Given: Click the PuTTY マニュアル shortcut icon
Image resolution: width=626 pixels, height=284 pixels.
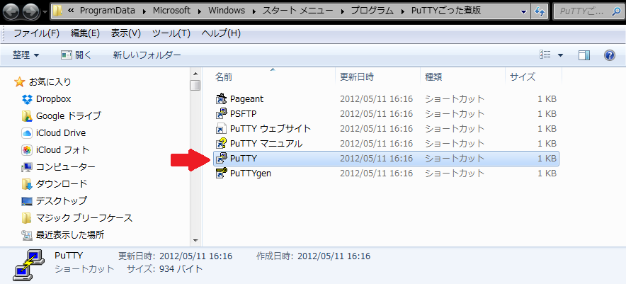Looking at the screenshot, I should pos(221,143).
